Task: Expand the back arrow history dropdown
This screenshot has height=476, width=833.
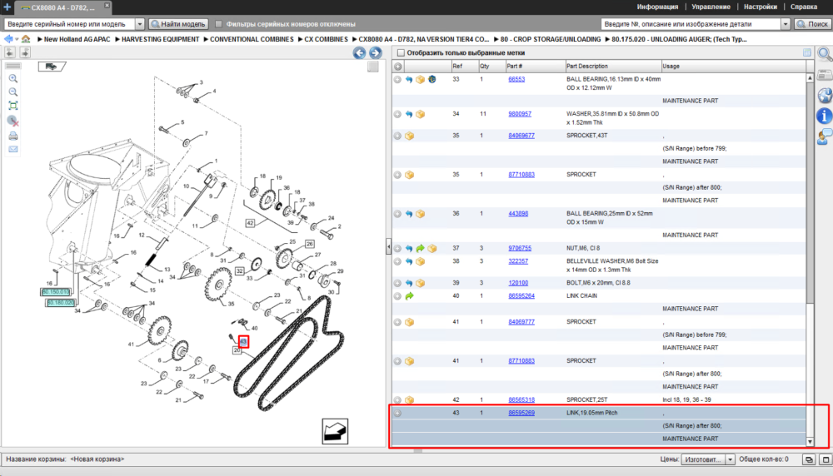Action: [x=17, y=39]
